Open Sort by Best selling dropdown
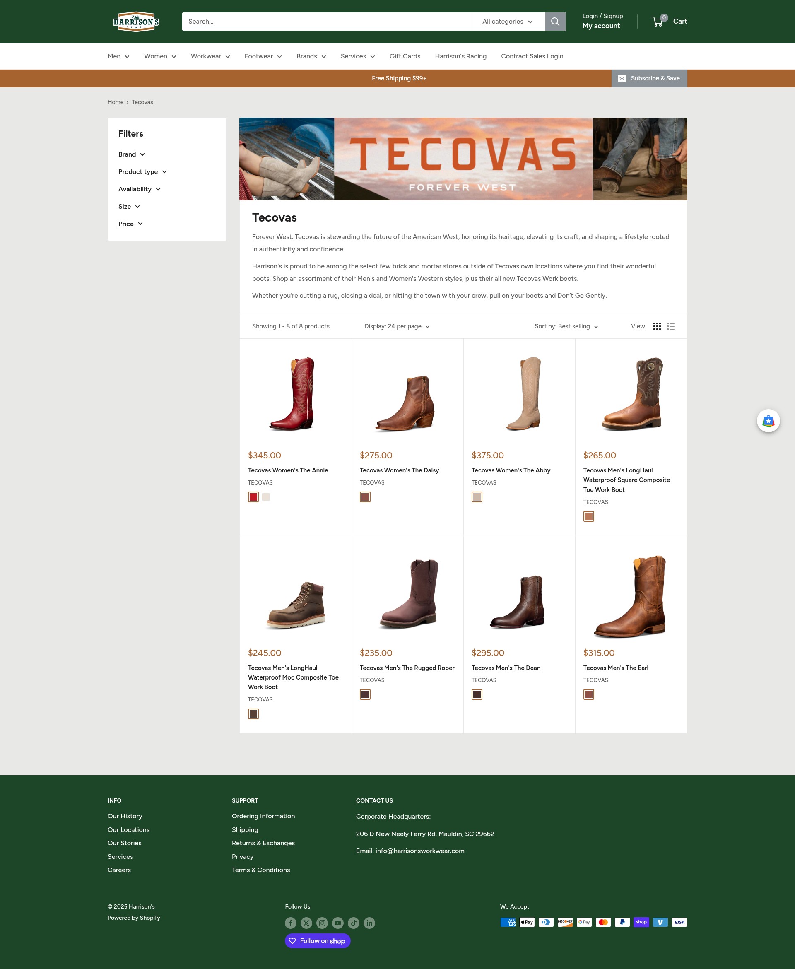The height and width of the screenshot is (969, 795). click(566, 326)
